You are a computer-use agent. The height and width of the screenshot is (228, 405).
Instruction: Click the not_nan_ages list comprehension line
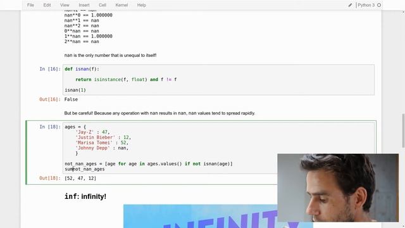click(x=149, y=164)
